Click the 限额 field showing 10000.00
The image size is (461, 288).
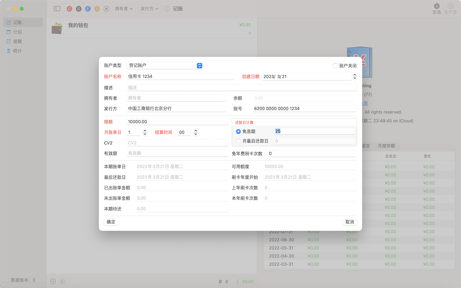(178, 122)
